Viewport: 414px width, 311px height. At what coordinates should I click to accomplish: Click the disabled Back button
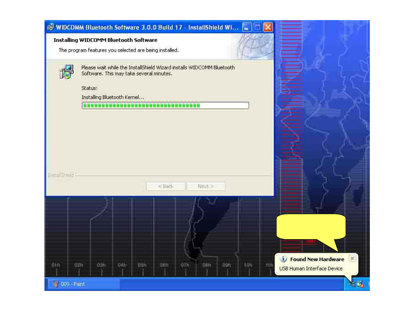165,186
